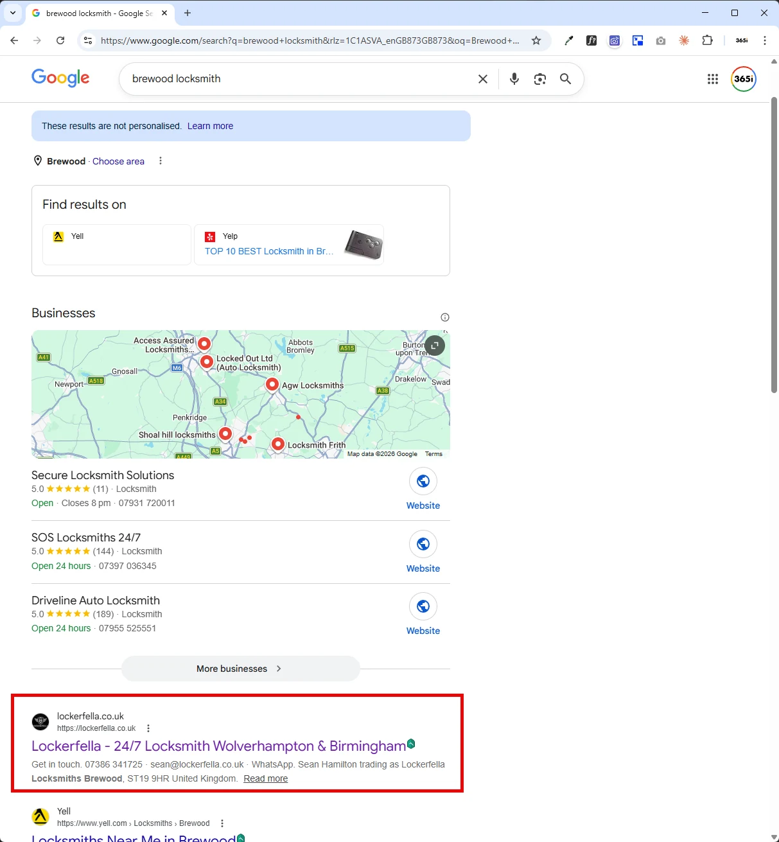The image size is (779, 842).
Task: Open more options beside Choose area
Action: pyautogui.click(x=161, y=161)
